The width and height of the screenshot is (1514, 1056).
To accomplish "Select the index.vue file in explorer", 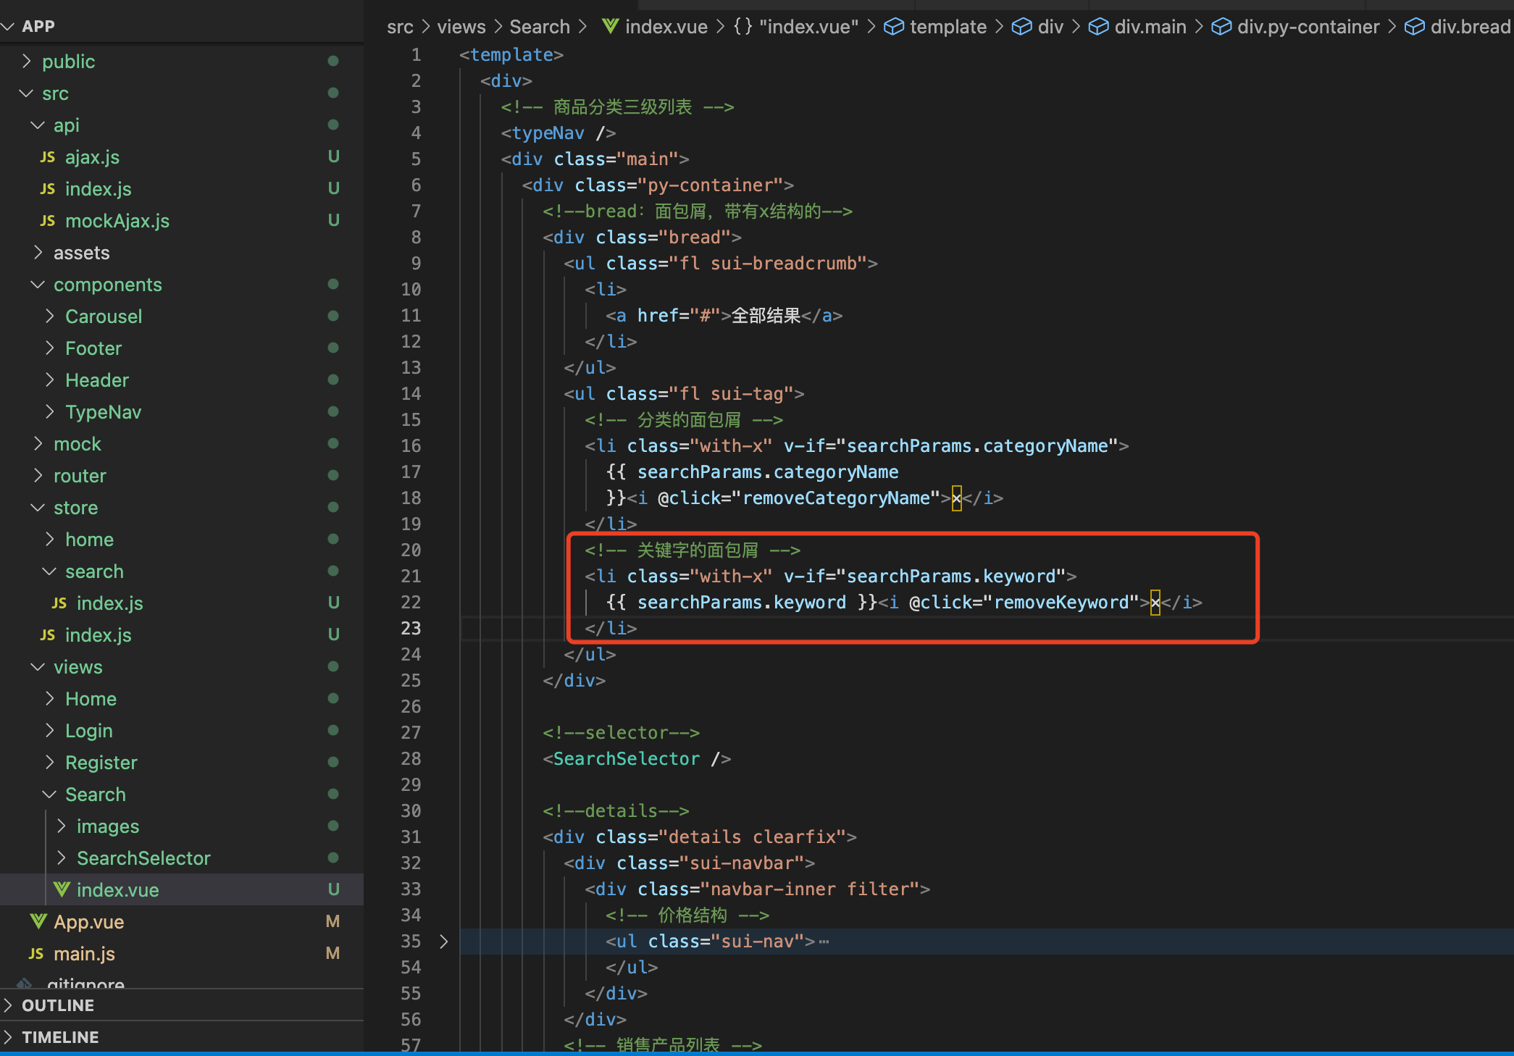I will point(117,890).
